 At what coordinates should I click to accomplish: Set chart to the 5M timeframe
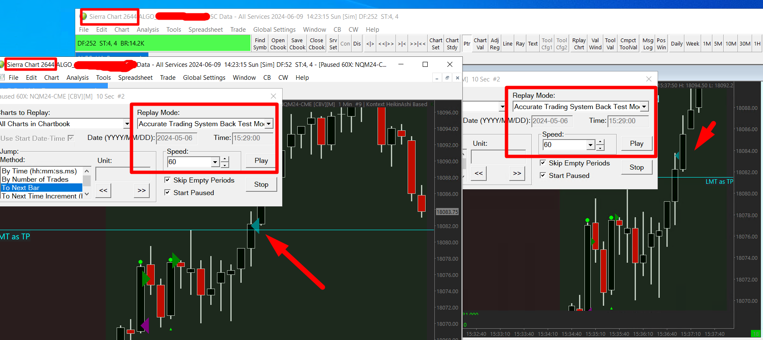pos(718,43)
